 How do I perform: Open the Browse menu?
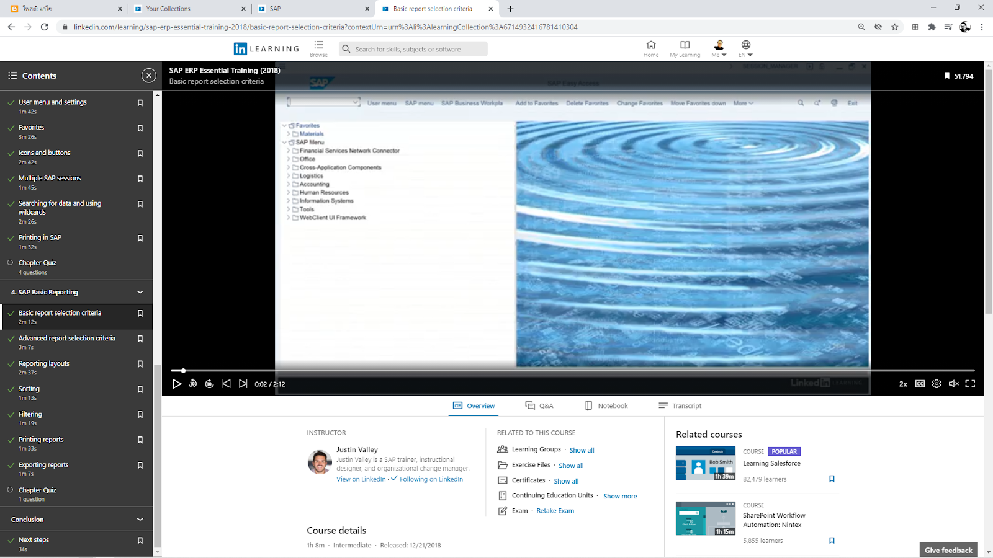[x=318, y=49]
